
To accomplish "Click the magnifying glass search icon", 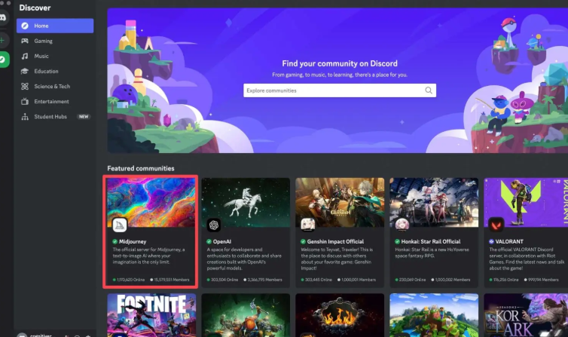I will tap(429, 90).
